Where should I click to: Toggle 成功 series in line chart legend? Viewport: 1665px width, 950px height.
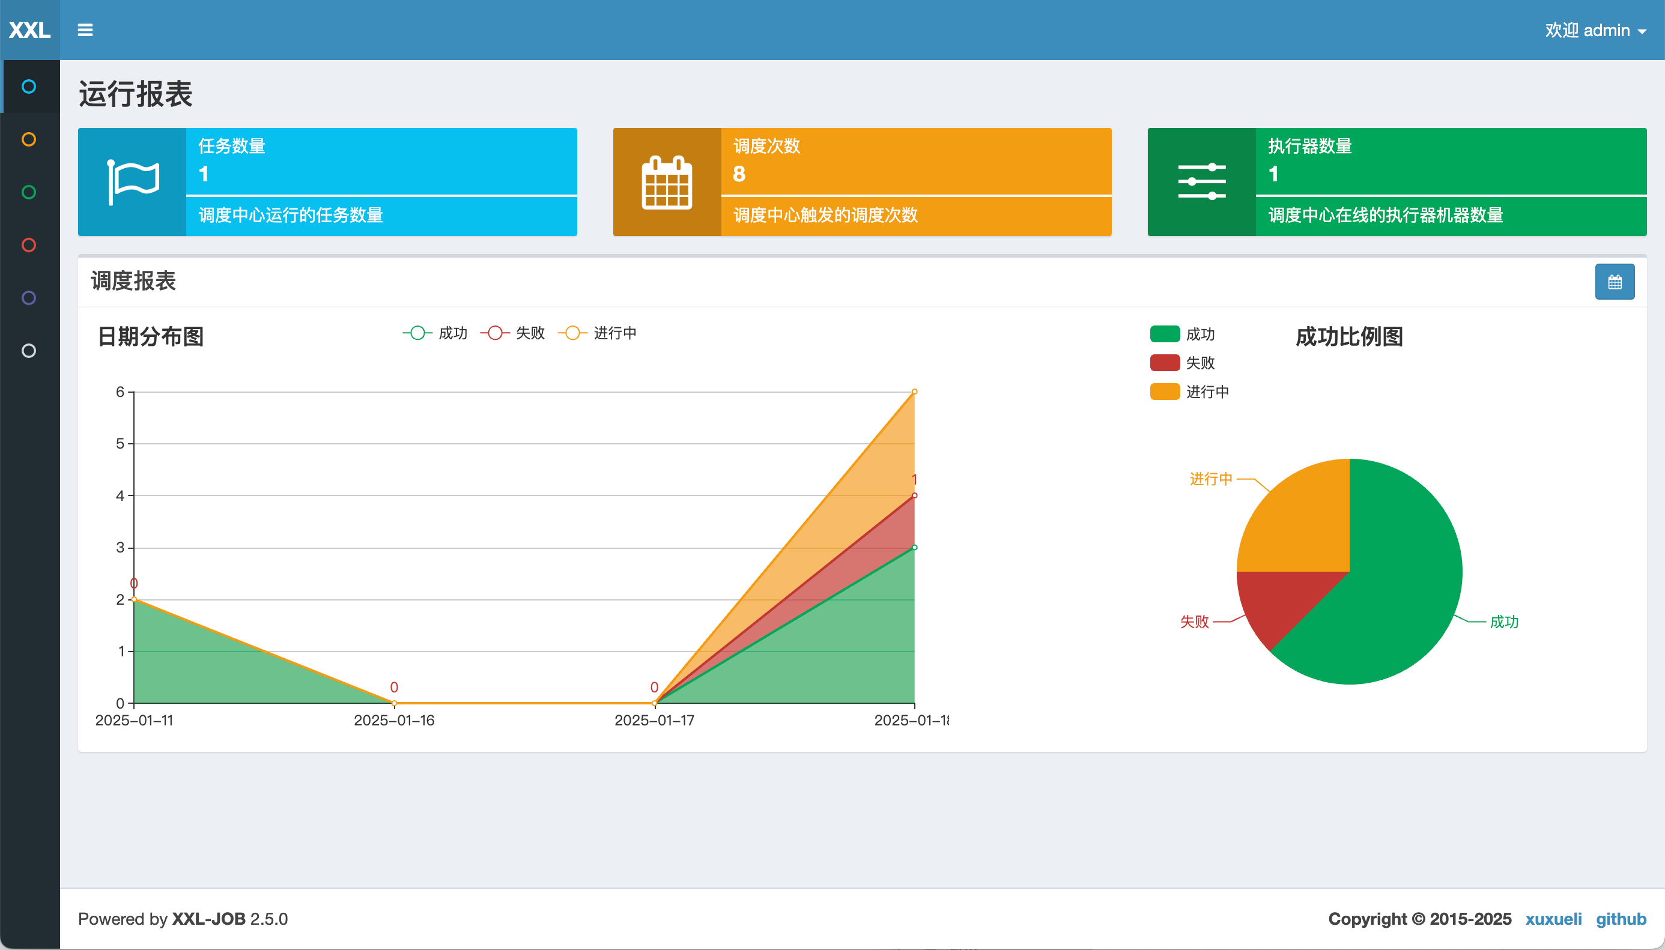coord(435,333)
